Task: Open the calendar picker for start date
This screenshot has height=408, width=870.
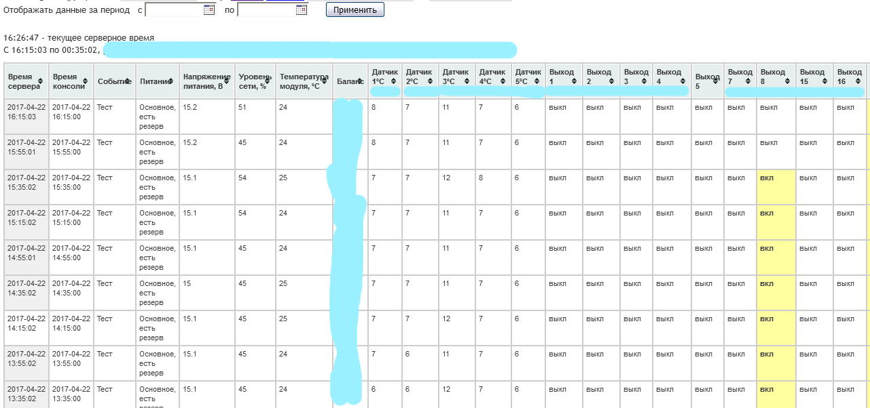Action: pos(209,10)
